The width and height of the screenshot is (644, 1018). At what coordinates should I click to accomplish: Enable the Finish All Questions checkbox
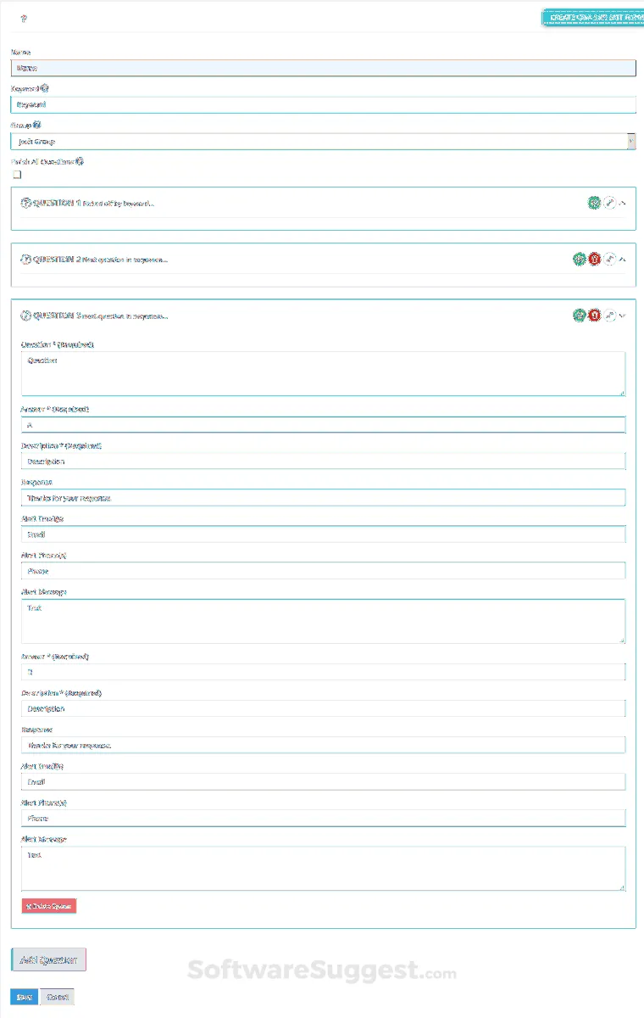pyautogui.click(x=16, y=174)
